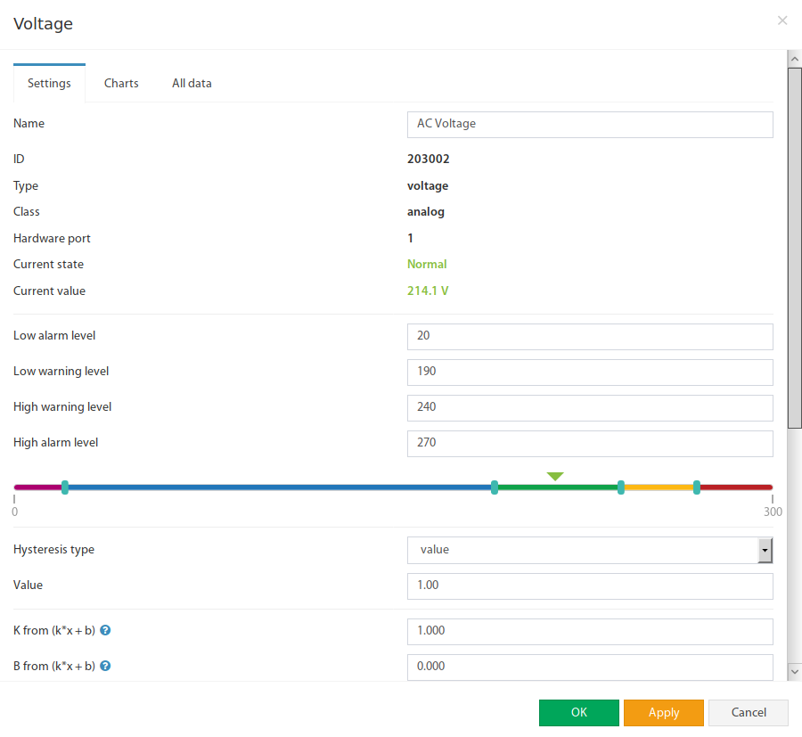The image size is (802, 737).
Task: Click help icon next to B from (k*x + b)
Action: pyautogui.click(x=105, y=666)
